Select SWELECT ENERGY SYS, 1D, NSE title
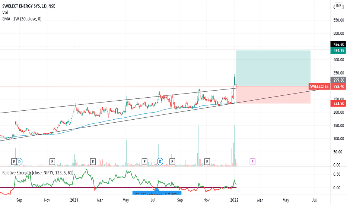This screenshot has height=205, width=347. click(x=29, y=6)
